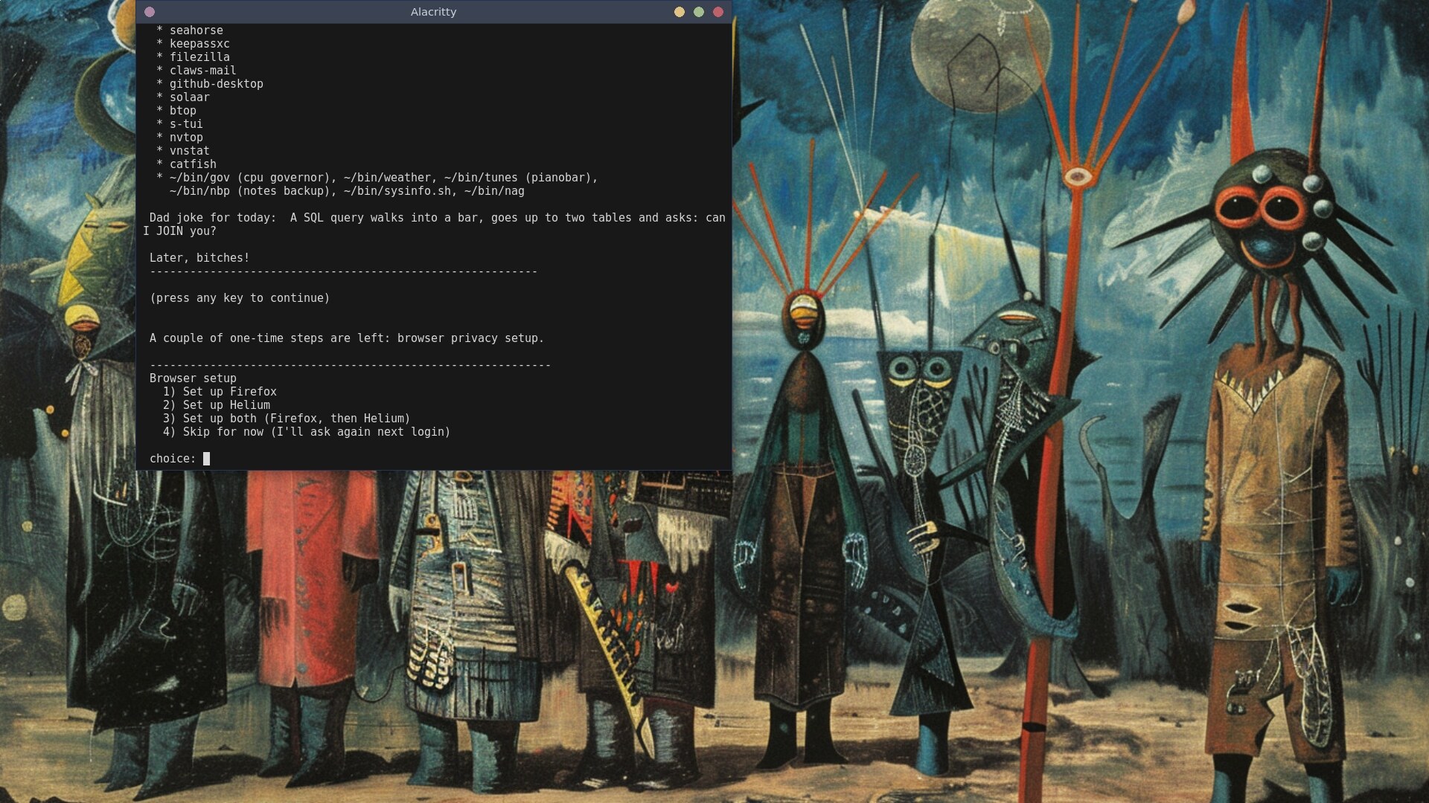Click '~/bin/nbp (notes backup)' text
Image resolution: width=1429 pixels, height=803 pixels.
click(253, 191)
